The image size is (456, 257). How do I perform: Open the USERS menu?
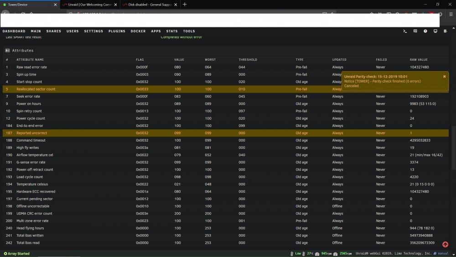[x=73, y=31]
